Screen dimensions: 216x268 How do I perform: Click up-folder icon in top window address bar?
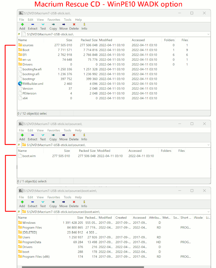(x=19, y=34)
